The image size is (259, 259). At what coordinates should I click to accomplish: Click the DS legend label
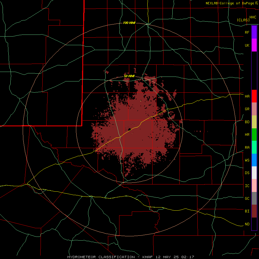[x=247, y=173]
